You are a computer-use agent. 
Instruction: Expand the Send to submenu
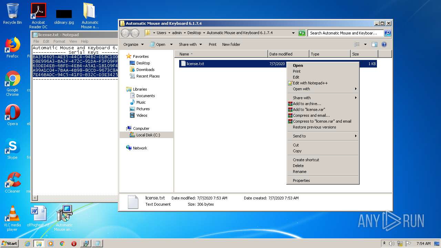point(323,136)
